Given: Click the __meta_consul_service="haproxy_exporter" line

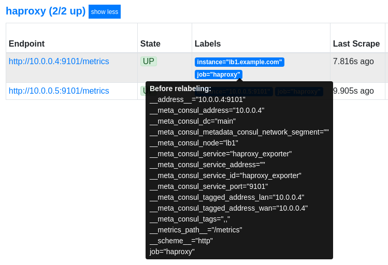Looking at the screenshot, I should [221, 154].
